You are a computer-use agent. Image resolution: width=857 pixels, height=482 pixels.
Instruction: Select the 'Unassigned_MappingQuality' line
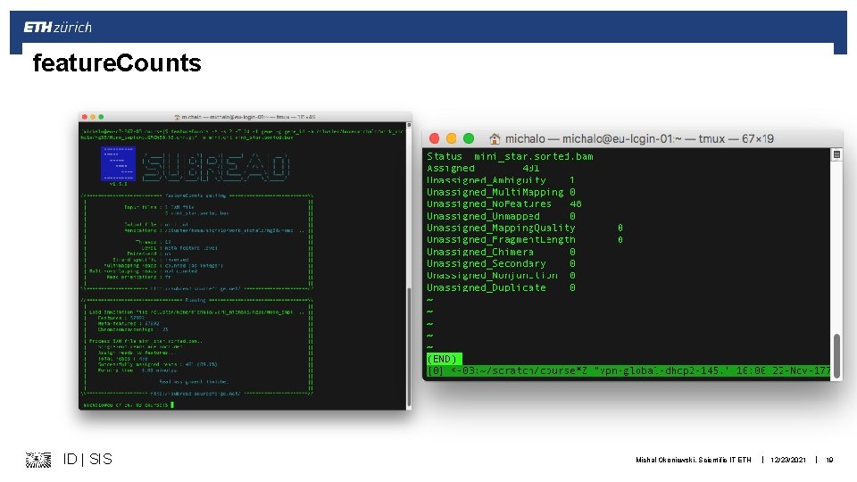(525, 228)
